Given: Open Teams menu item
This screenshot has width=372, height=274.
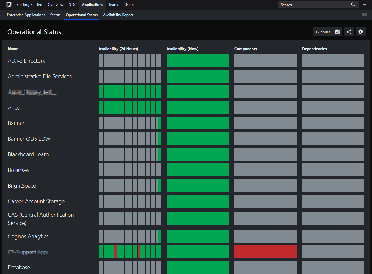Looking at the screenshot, I should (x=114, y=5).
